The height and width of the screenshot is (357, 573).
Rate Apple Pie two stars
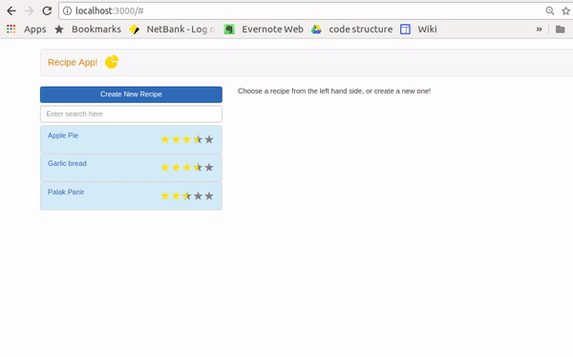176,139
